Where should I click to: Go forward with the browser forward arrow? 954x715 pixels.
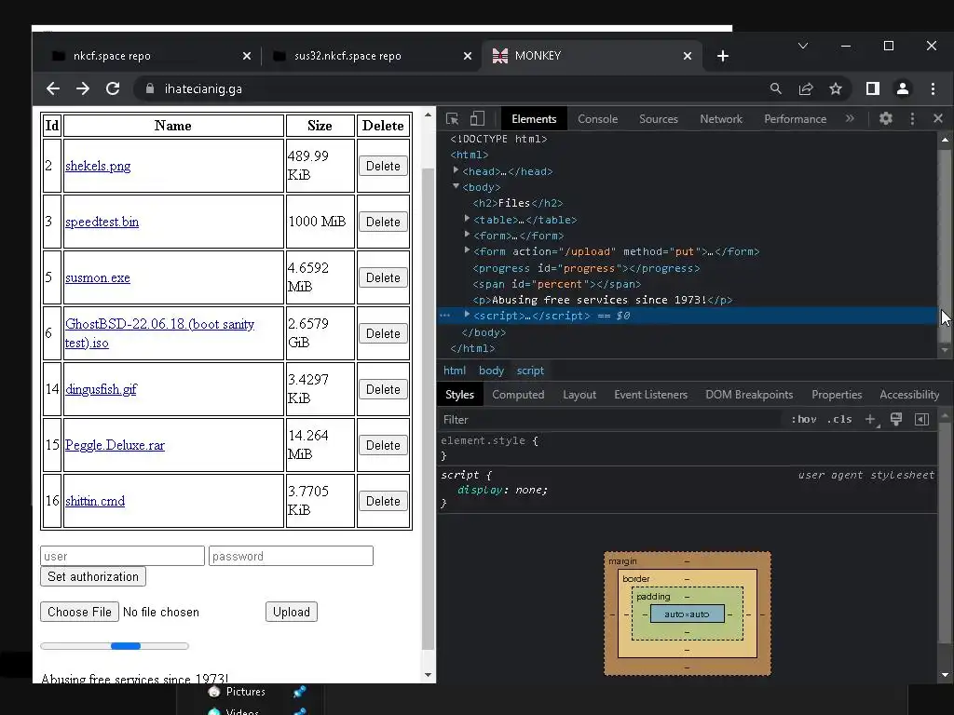click(83, 88)
